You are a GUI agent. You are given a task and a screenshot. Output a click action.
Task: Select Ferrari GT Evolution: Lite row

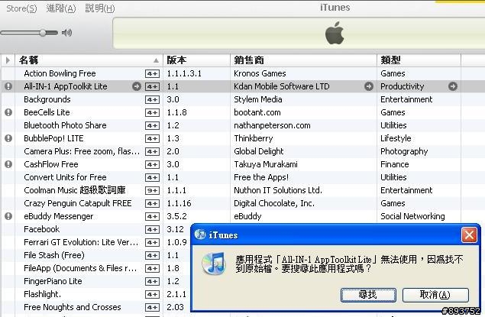96,242
